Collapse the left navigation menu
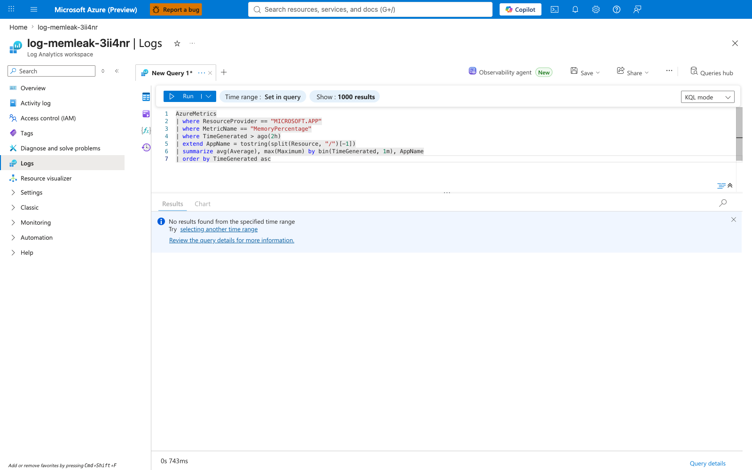 [117, 71]
